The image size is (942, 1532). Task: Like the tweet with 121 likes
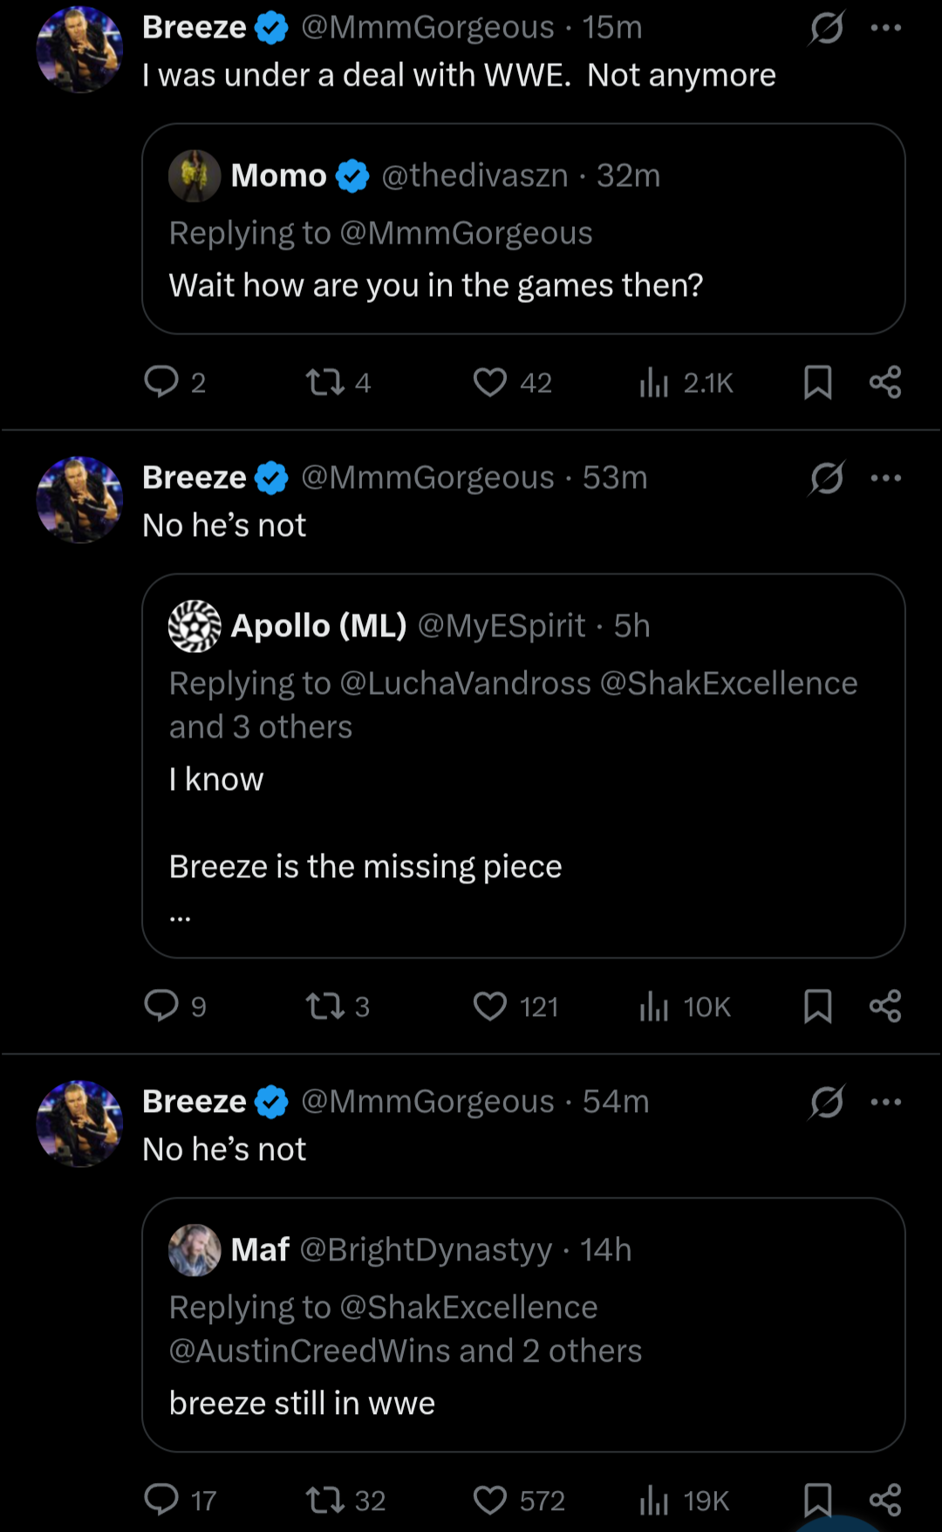(490, 1006)
